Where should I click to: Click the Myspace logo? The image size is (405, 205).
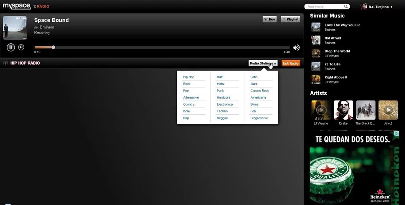[17, 6]
